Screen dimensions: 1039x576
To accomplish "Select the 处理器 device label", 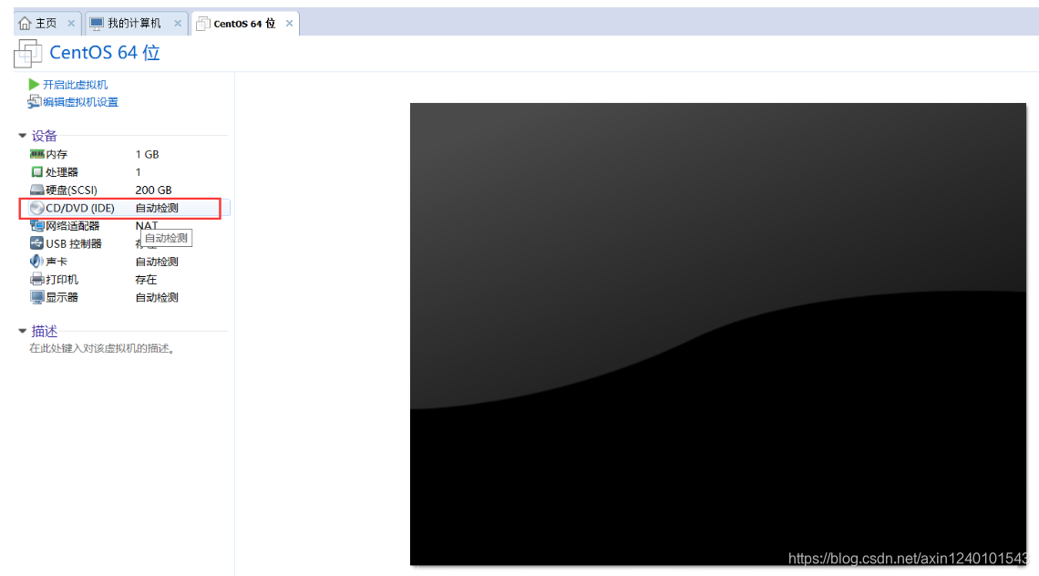I will coord(62,172).
